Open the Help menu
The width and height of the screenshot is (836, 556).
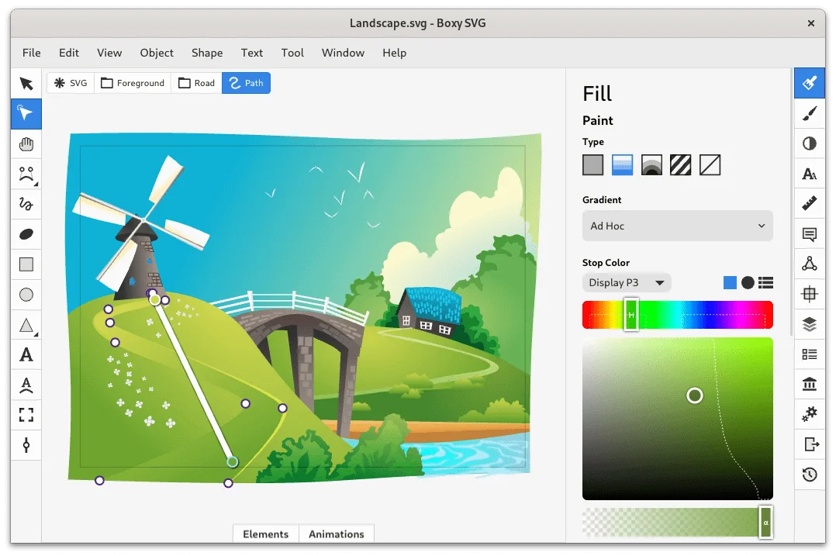(x=394, y=53)
